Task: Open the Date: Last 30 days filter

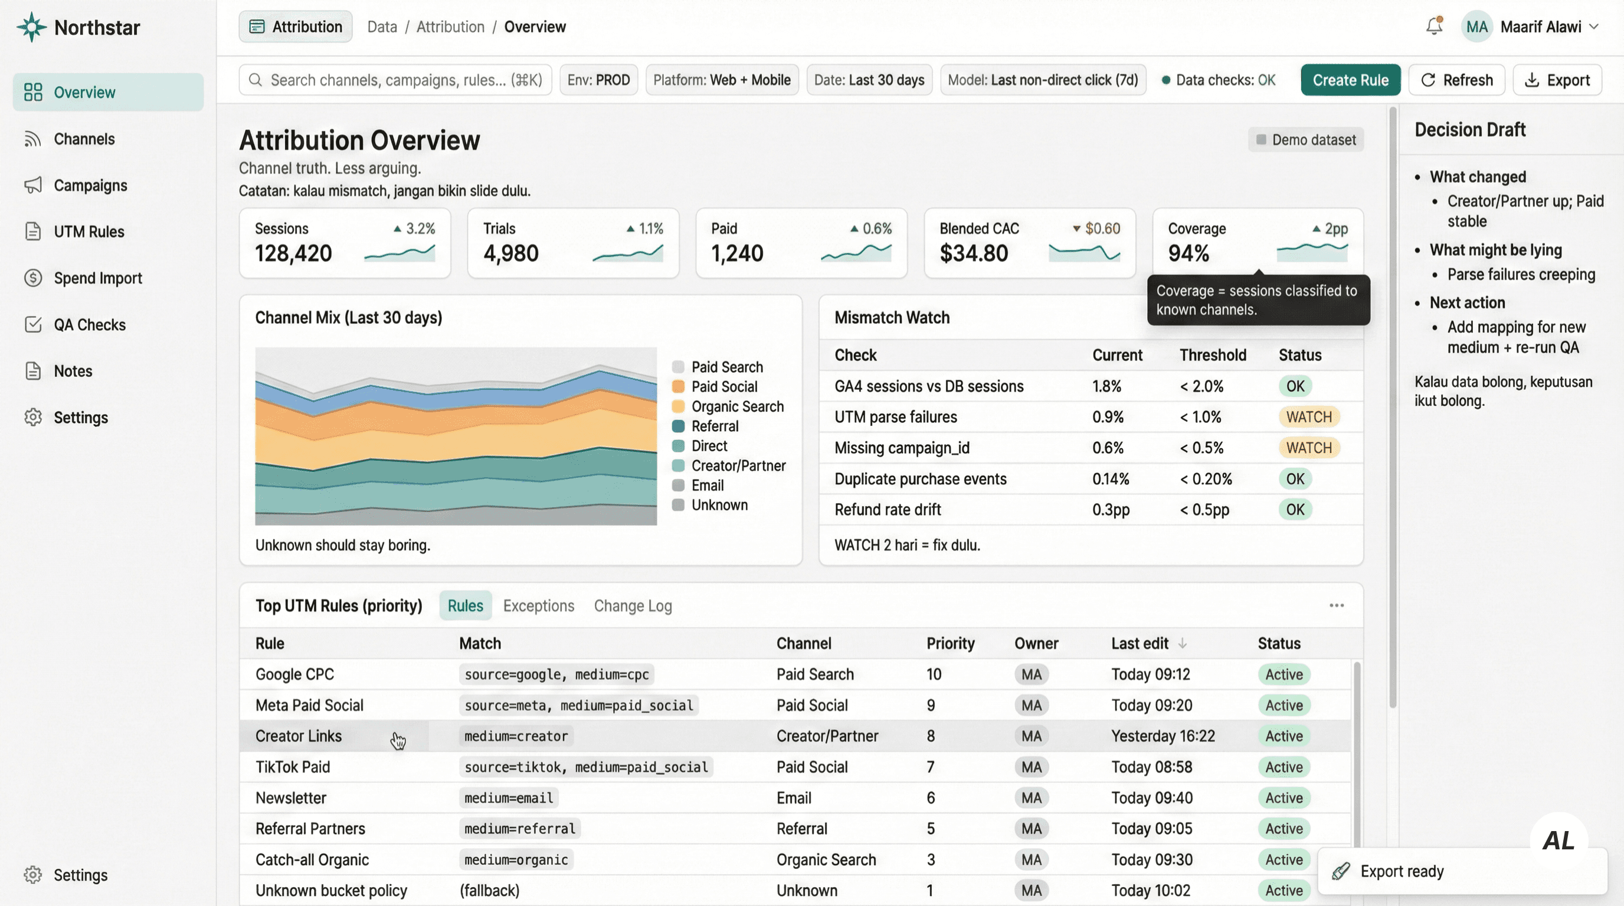Action: (x=869, y=80)
